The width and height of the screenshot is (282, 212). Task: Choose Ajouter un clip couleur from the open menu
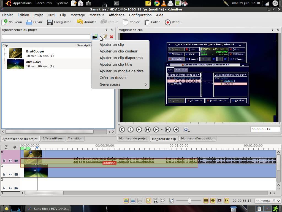[x=119, y=51]
